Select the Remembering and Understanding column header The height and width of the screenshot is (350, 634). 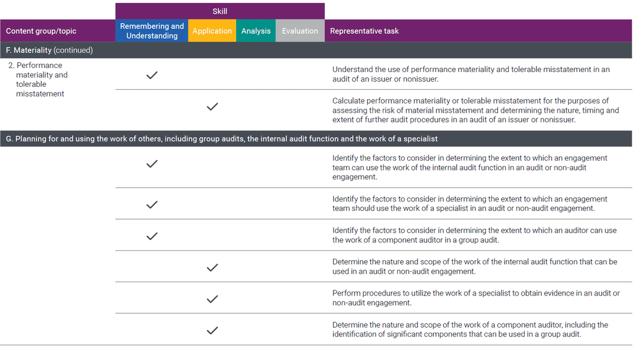[152, 31]
